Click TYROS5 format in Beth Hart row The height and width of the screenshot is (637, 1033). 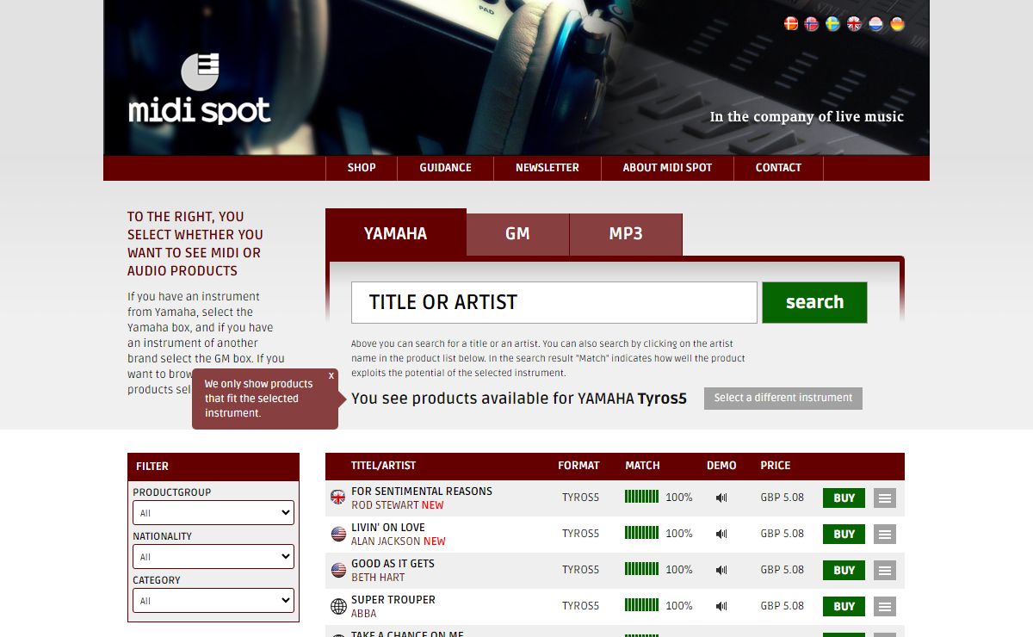580,570
